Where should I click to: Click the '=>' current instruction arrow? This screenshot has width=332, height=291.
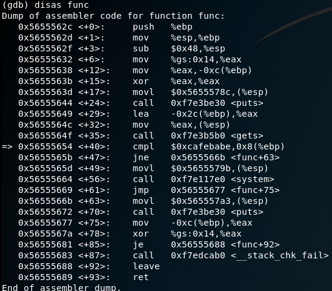pos(7,147)
